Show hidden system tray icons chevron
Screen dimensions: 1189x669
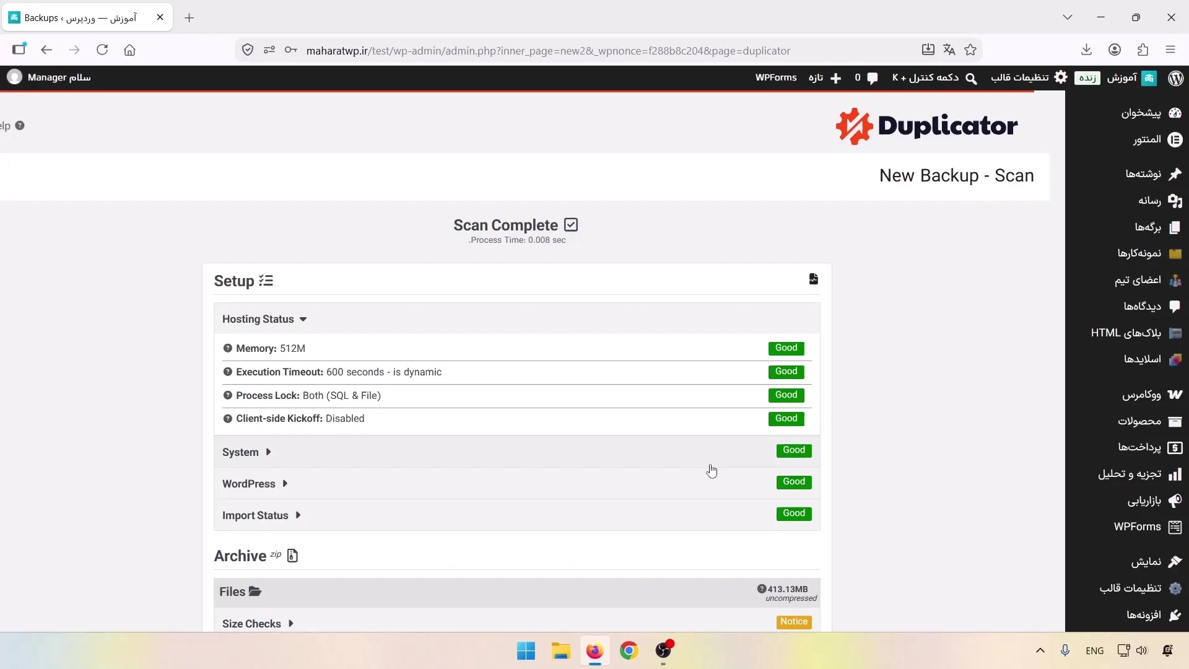pos(1040,650)
